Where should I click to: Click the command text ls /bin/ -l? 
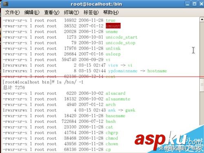click(x=70, y=82)
